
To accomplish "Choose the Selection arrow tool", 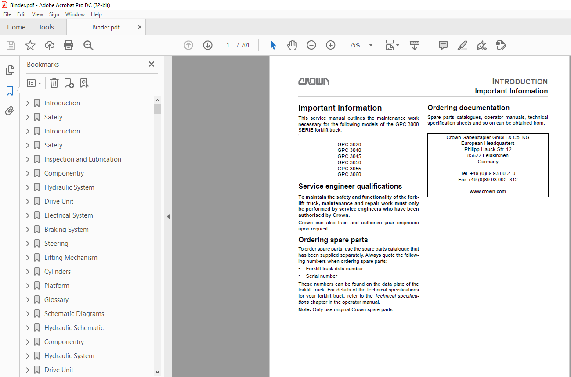I will pyautogui.click(x=273, y=45).
